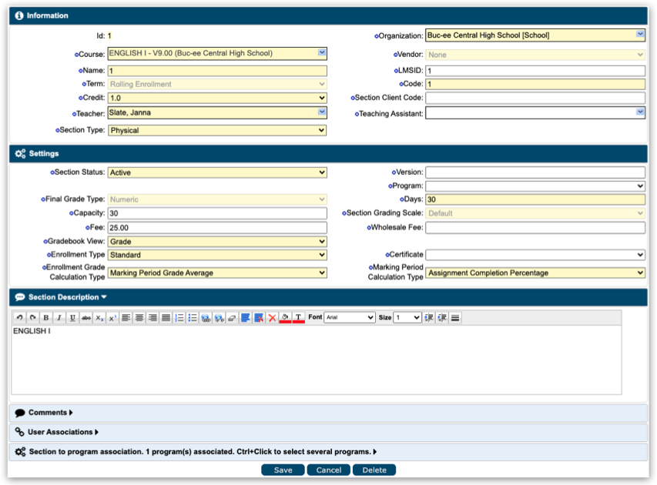Toggle underline formatting button
This screenshot has height=485, width=657.
tap(72, 317)
